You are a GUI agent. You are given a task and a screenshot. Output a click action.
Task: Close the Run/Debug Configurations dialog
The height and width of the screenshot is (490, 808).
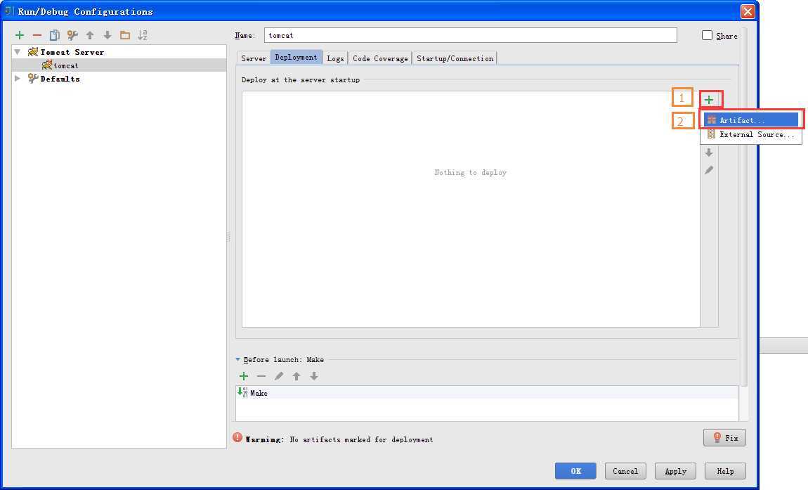748,11
